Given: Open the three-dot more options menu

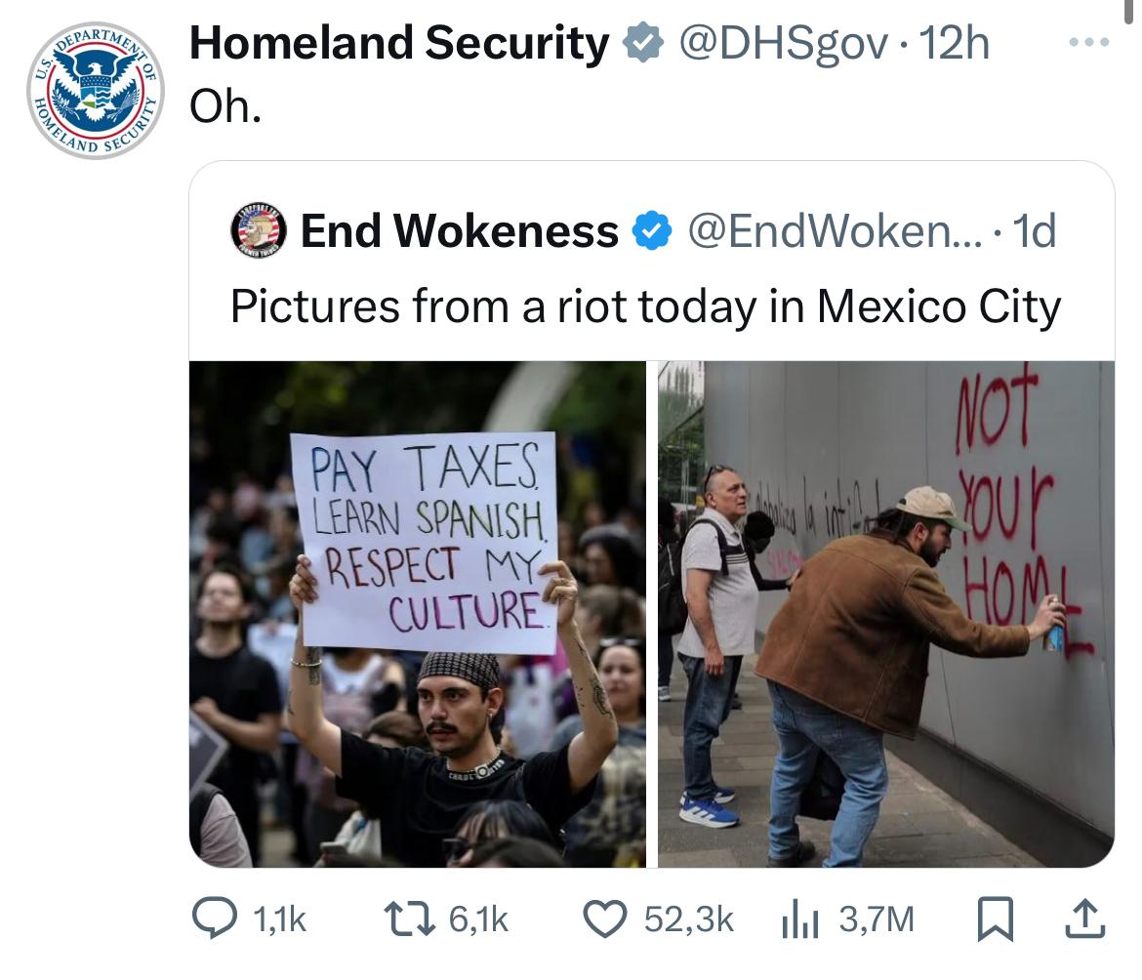Looking at the screenshot, I should point(1089,42).
